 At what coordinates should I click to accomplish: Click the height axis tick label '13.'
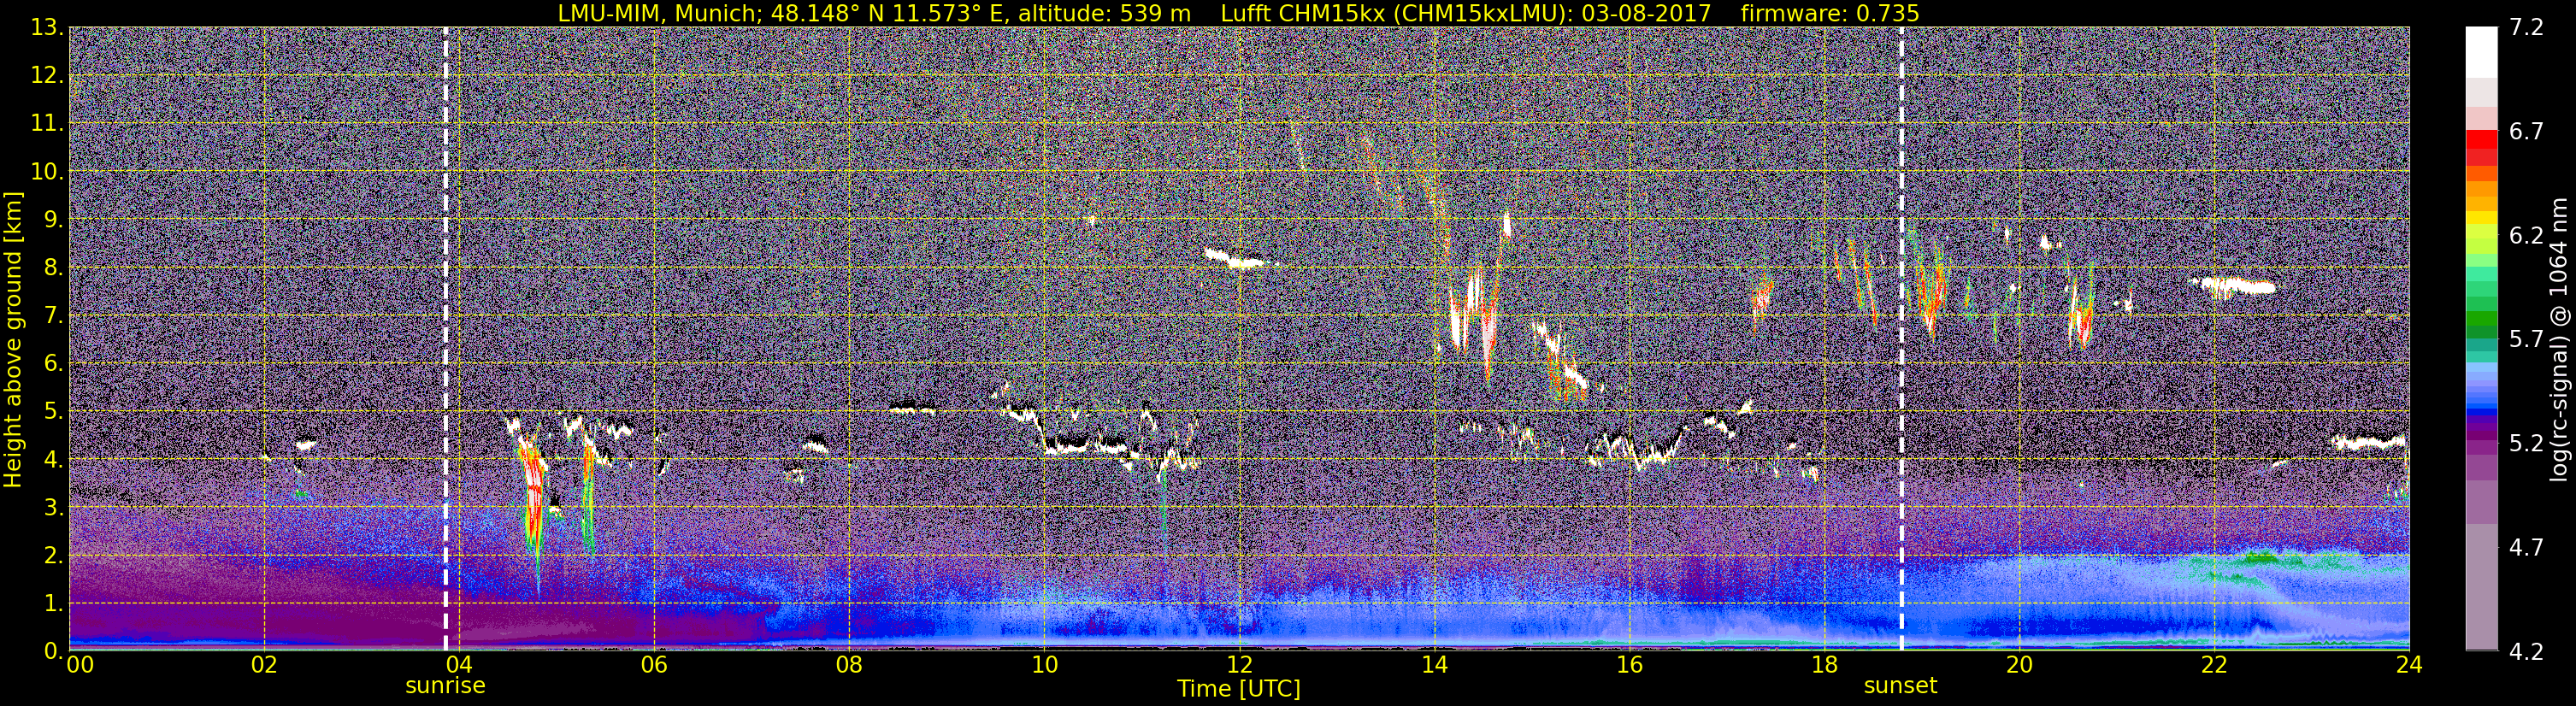(x=46, y=27)
